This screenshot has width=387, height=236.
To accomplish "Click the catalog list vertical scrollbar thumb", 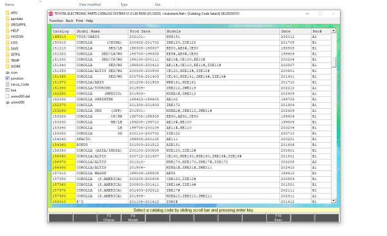I will point(333,62).
